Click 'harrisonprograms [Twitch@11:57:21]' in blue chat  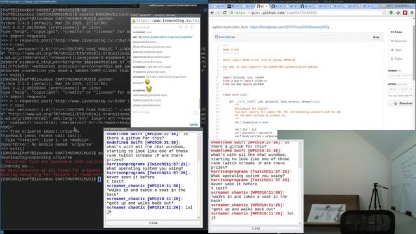[149, 164]
